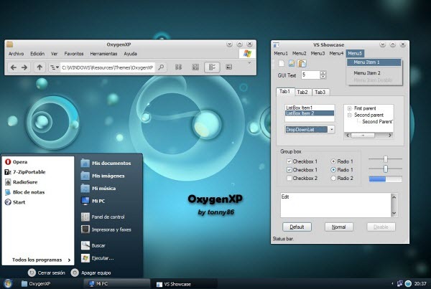Select Menu Item 1 in dropdown menu
Viewport: 431px width, 289px height.
tap(374, 62)
